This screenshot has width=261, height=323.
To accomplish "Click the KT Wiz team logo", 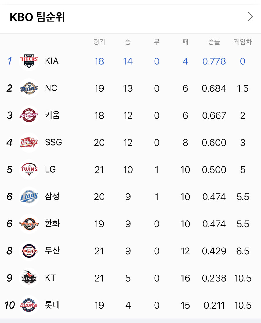I will click(x=29, y=278).
